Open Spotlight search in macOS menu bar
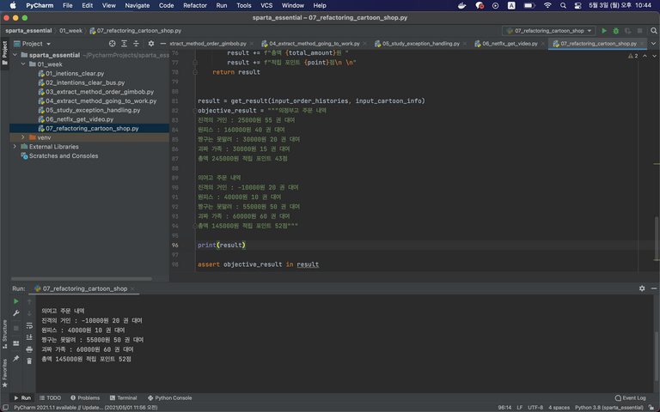The width and height of the screenshot is (660, 412). [x=563, y=5]
